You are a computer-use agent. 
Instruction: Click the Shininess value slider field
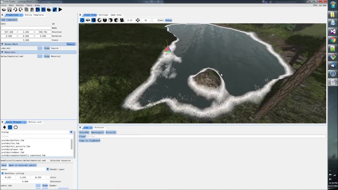[x=25, y=182]
